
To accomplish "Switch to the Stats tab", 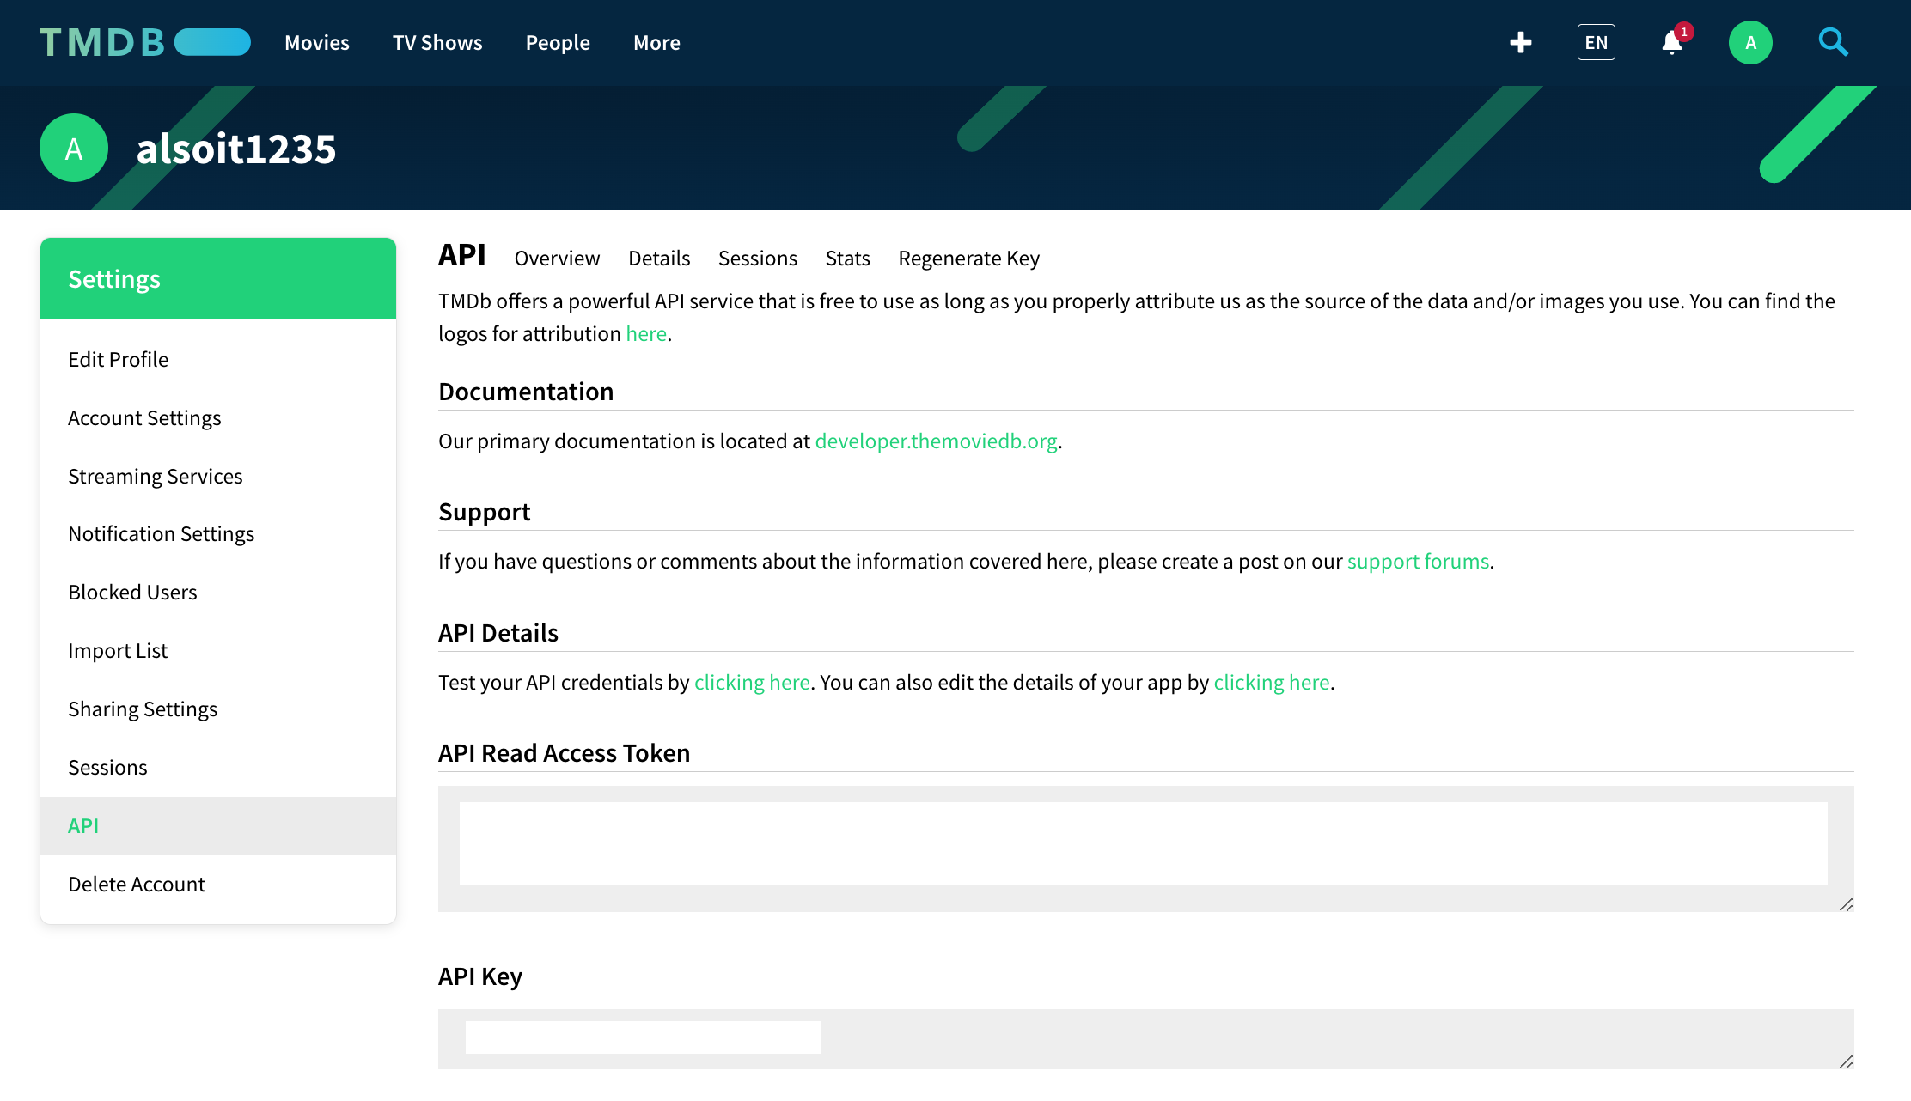I will (847, 259).
